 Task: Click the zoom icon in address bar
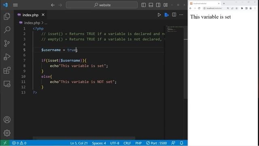click(x=228, y=8)
